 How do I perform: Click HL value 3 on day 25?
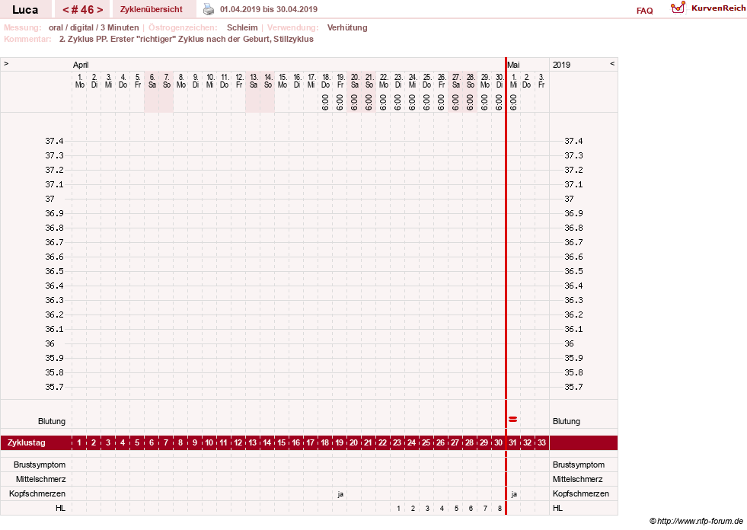point(427,508)
